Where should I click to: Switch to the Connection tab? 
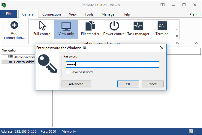point(52,14)
